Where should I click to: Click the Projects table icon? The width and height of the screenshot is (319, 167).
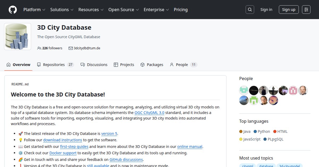[x=116, y=65]
